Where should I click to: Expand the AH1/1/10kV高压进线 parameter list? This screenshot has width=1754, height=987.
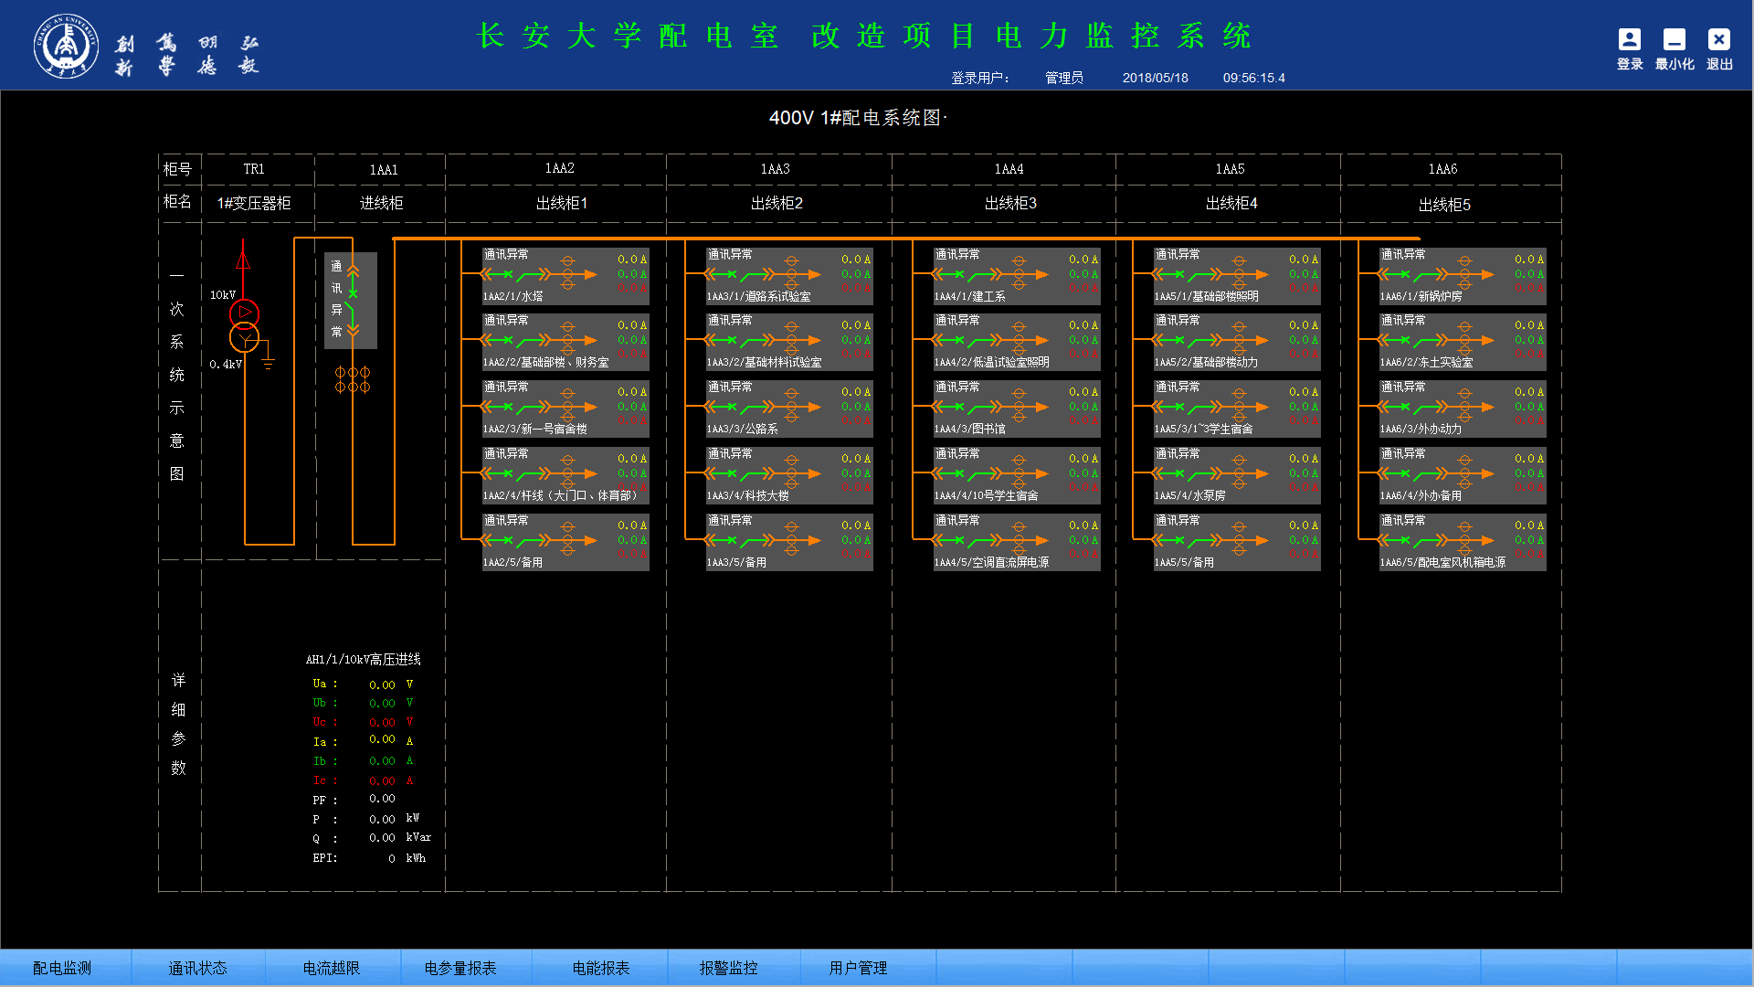pyautogui.click(x=363, y=658)
